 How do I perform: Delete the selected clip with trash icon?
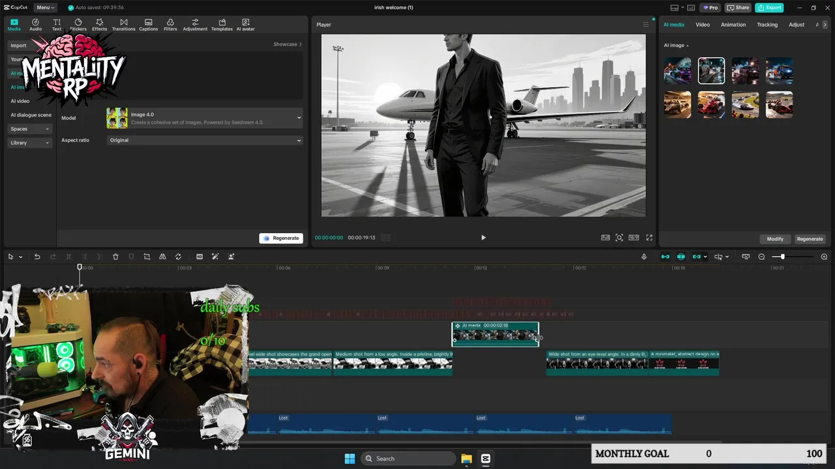pos(115,257)
